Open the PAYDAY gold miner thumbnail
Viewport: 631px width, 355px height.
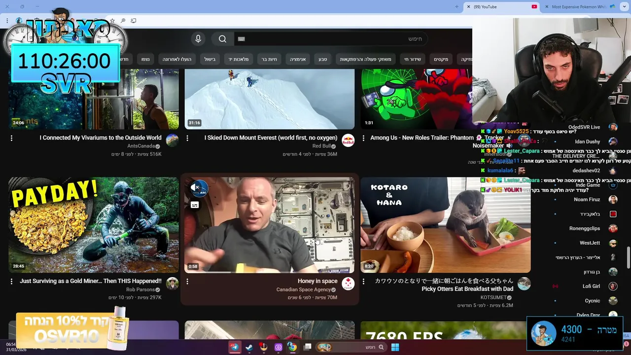[94, 225]
